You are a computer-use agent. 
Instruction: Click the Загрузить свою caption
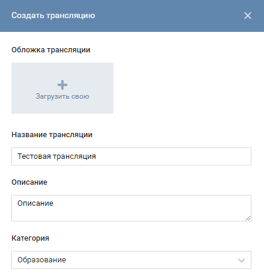[62, 96]
